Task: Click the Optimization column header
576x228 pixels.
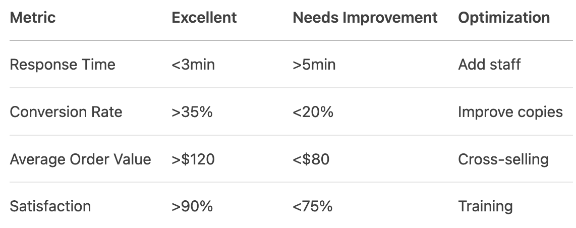Action: (x=503, y=18)
